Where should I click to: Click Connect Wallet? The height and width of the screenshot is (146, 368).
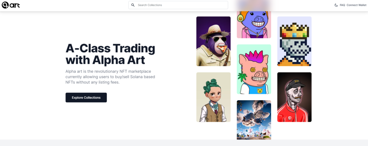(356, 5)
